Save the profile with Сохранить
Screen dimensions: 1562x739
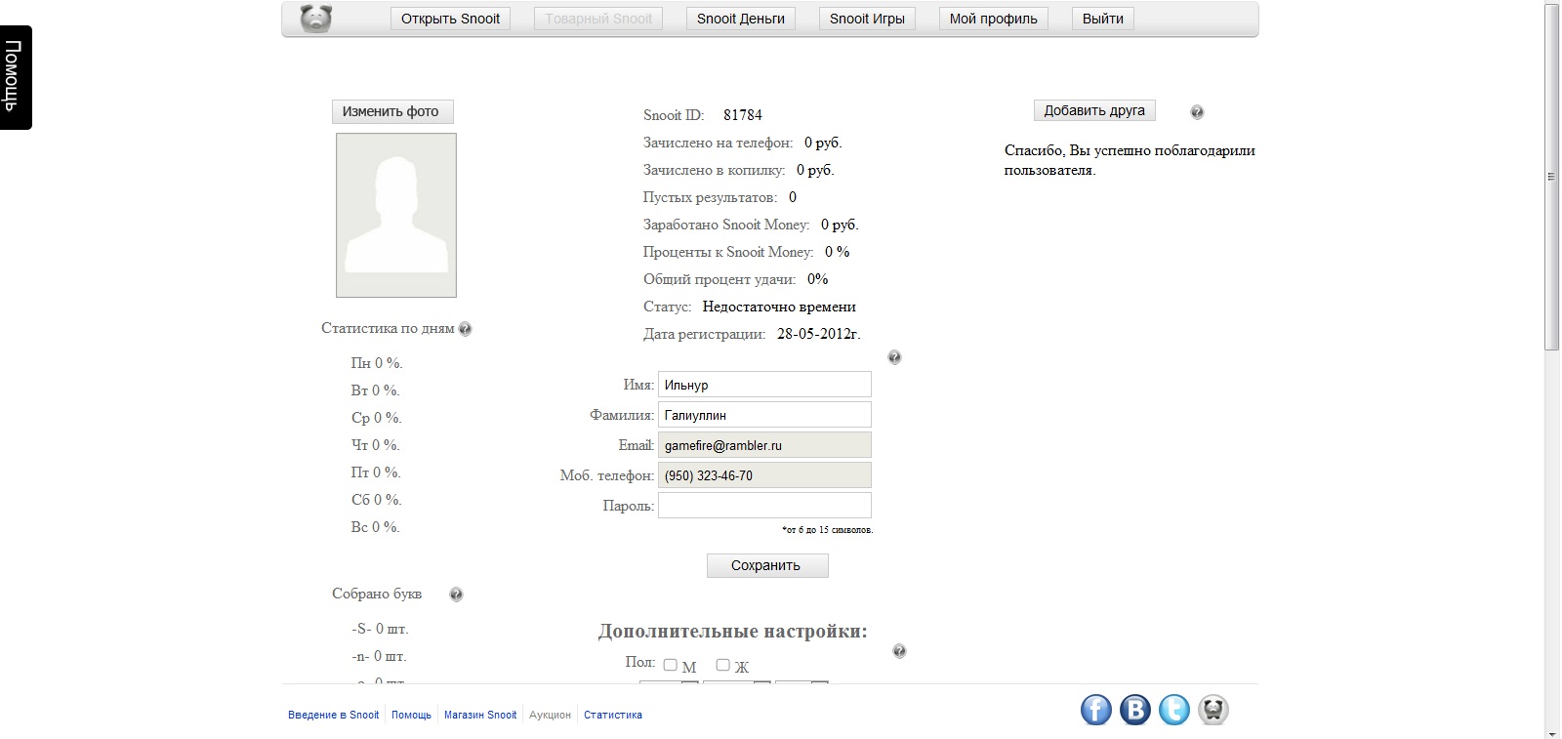pyautogui.click(x=767, y=565)
